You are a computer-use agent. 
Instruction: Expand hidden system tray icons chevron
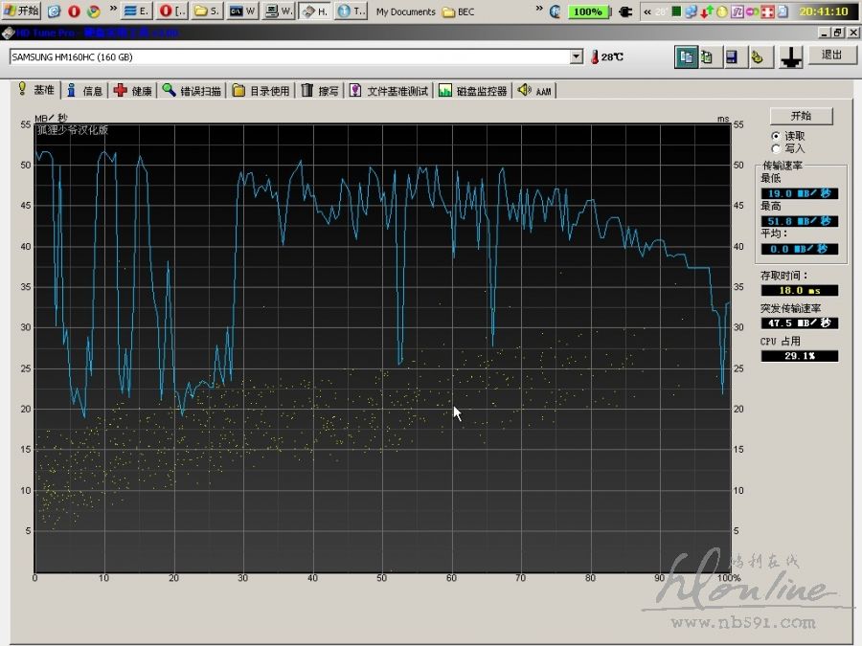click(x=648, y=11)
